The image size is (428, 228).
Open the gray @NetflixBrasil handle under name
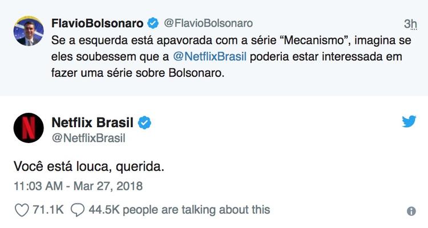coord(88,138)
